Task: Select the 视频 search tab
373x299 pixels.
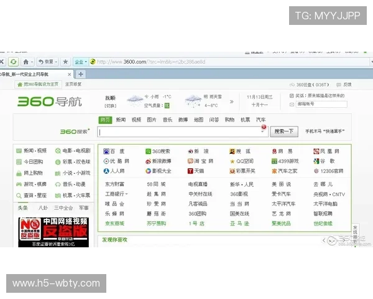Action: 136,120
